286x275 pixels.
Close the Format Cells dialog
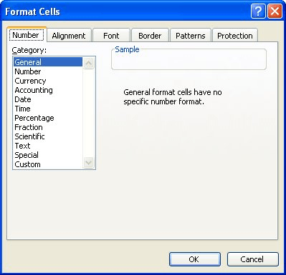click(x=275, y=11)
